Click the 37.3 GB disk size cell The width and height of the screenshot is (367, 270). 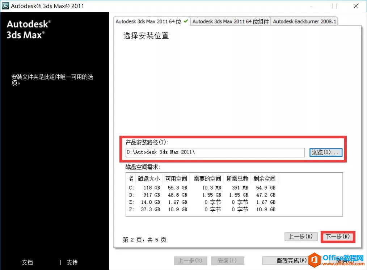coord(150,210)
